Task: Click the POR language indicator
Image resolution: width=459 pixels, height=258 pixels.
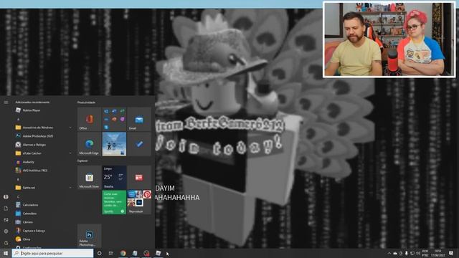Action: pyautogui.click(x=425, y=253)
